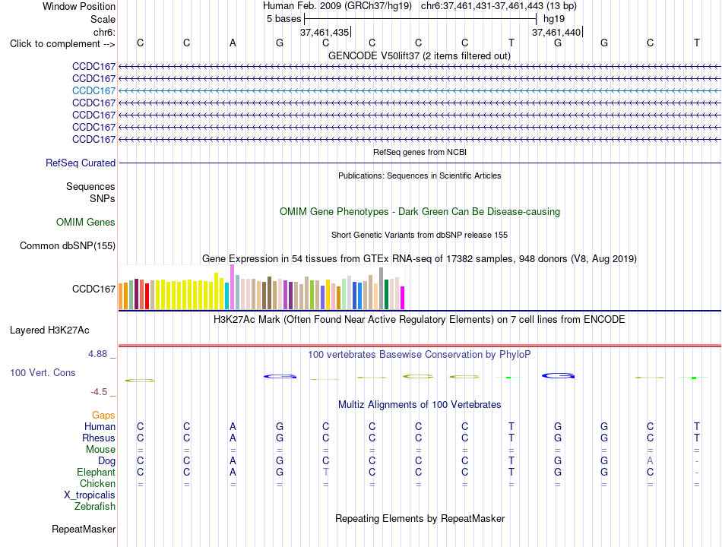Screen dimensions: 722x547
Task: Open the RepeatMasker track label
Action: (84, 530)
